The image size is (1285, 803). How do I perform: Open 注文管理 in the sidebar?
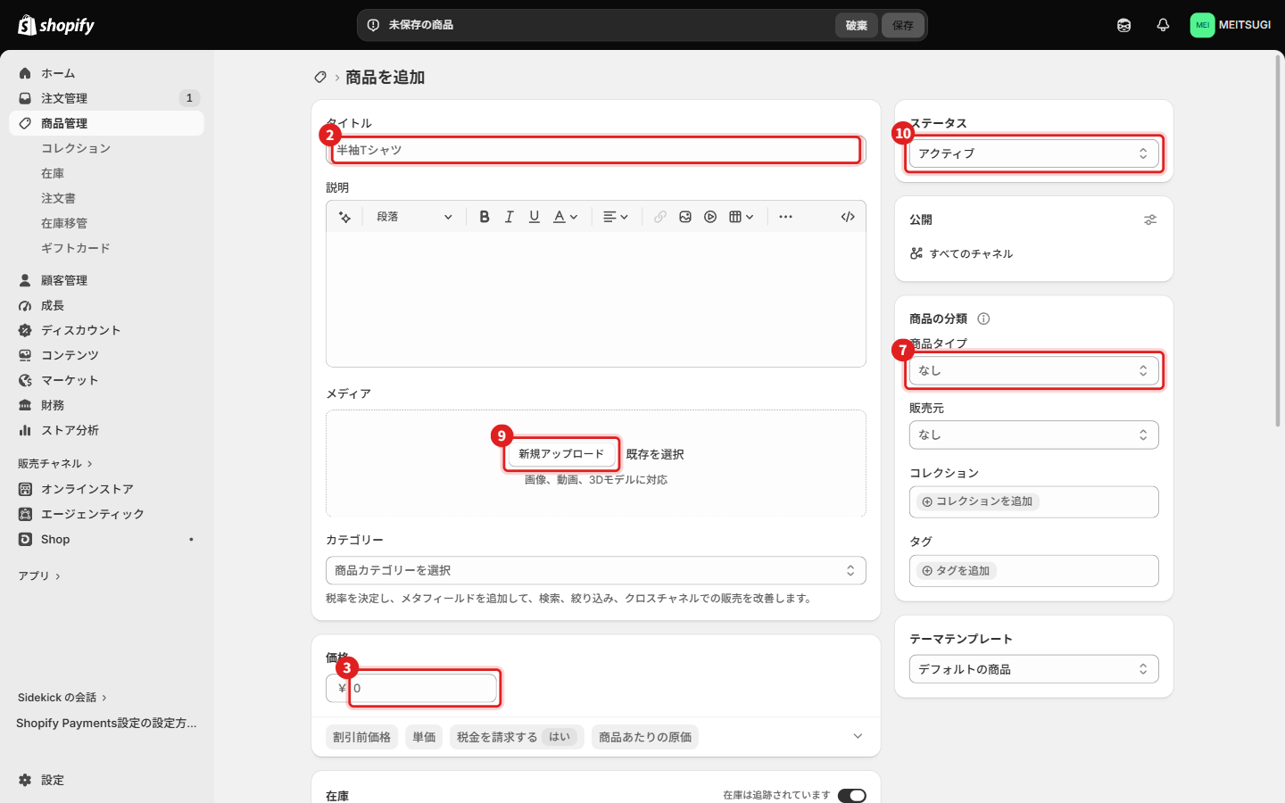tap(107, 98)
